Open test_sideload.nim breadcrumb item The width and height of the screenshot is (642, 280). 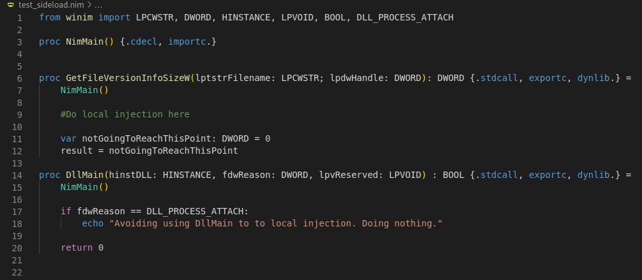tap(50, 5)
